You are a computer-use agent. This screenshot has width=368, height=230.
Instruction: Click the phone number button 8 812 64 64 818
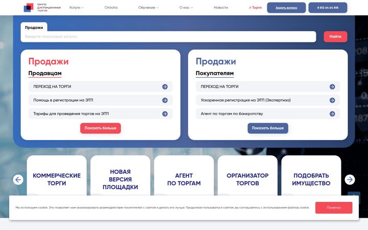tap(328, 8)
